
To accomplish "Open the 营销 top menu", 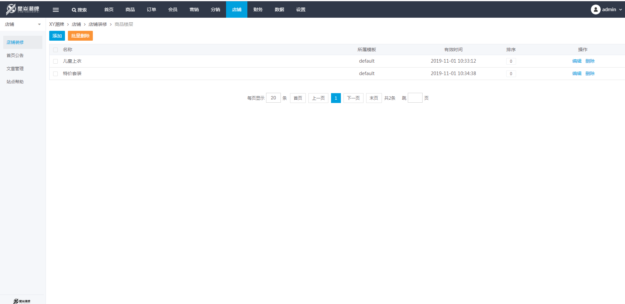I will (x=194, y=10).
